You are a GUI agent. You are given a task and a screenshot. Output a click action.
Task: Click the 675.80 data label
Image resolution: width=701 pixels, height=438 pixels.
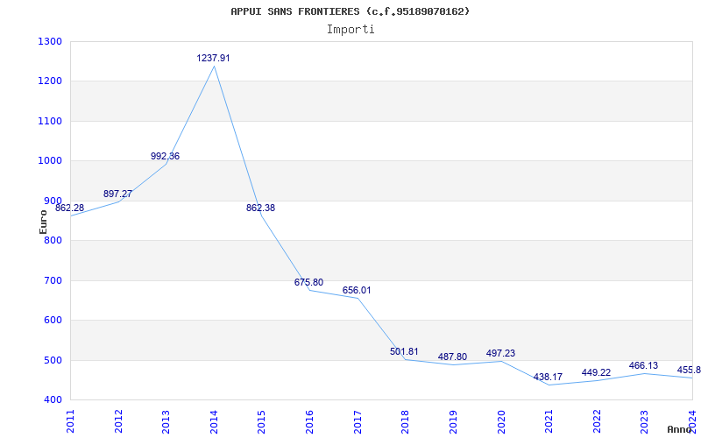click(x=308, y=282)
